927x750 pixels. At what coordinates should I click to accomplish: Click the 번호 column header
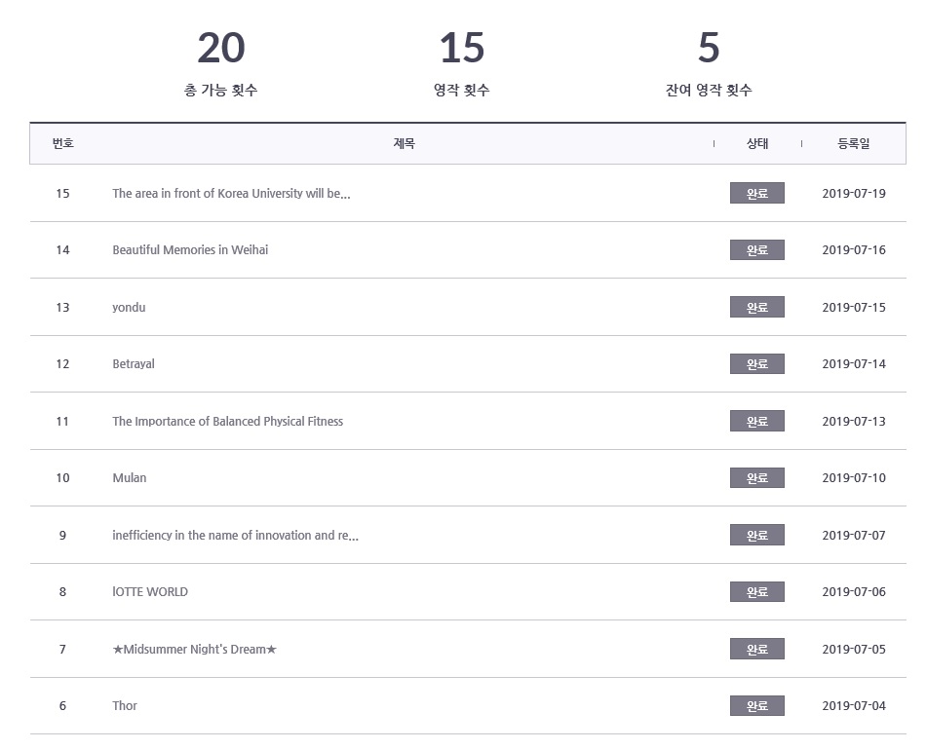(x=62, y=143)
